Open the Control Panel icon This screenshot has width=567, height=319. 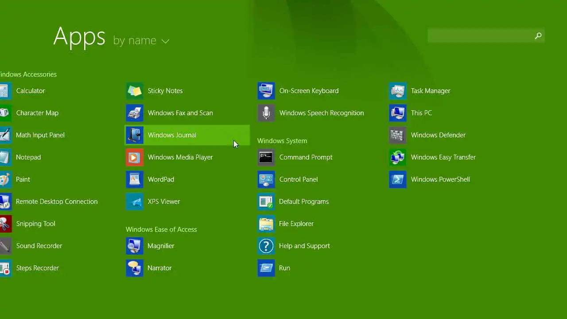click(266, 179)
